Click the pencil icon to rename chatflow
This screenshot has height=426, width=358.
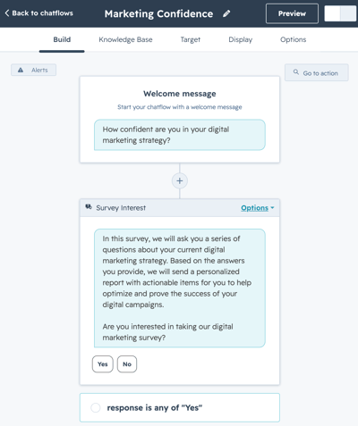click(226, 13)
